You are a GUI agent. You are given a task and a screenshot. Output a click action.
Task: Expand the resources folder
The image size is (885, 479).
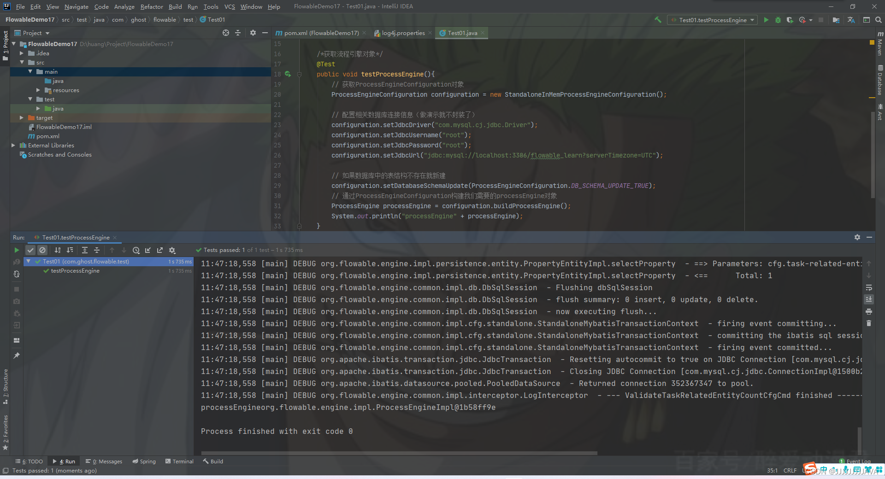pos(38,90)
